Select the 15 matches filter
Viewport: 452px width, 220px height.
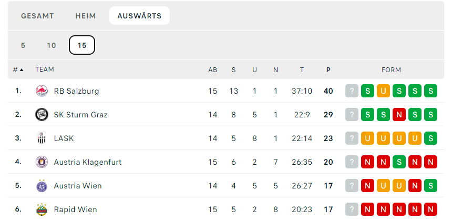(82, 45)
